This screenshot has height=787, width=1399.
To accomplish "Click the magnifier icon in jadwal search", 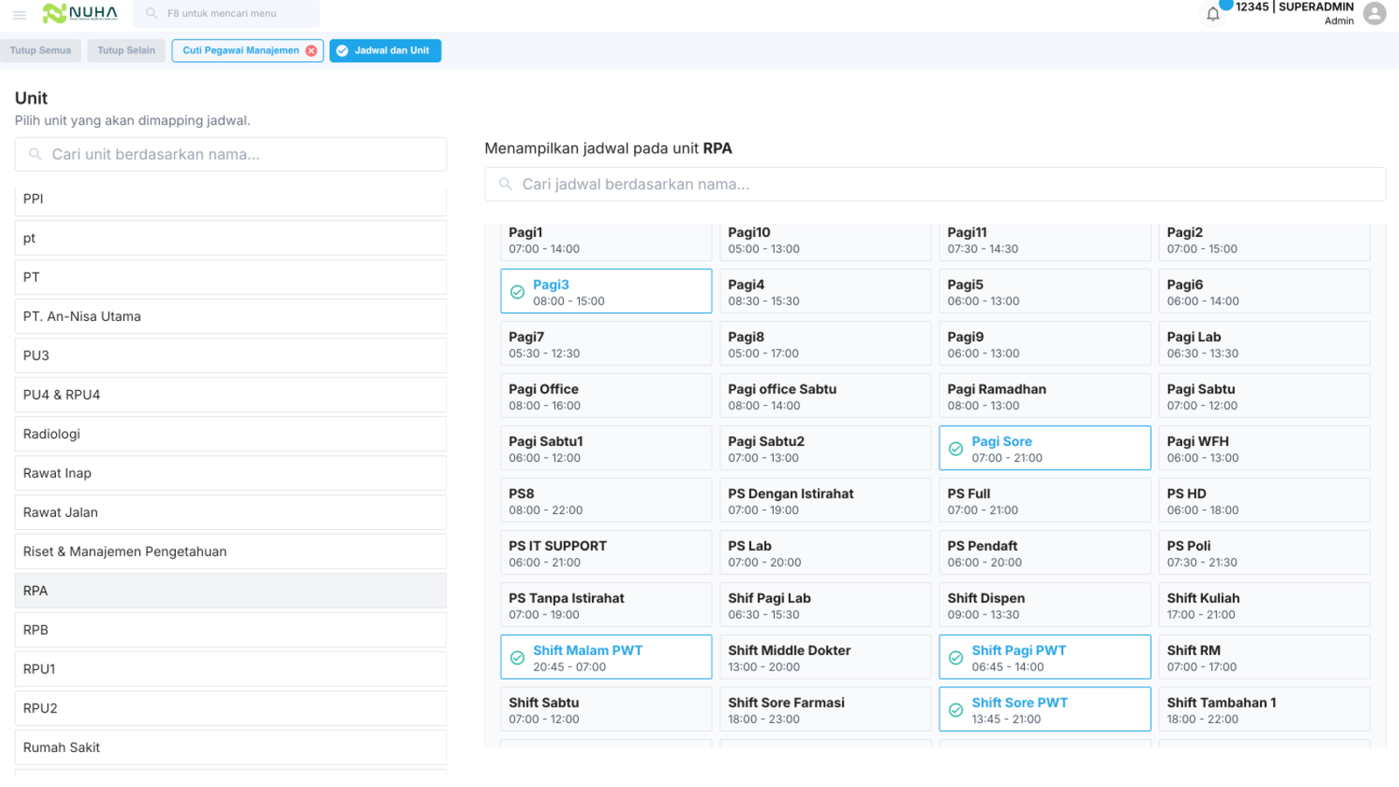I will click(505, 184).
